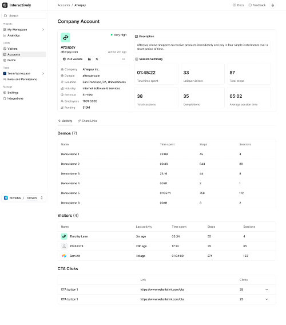
Task: Open Nicholas / Growth workspace switcher
Action: click(x=24, y=198)
